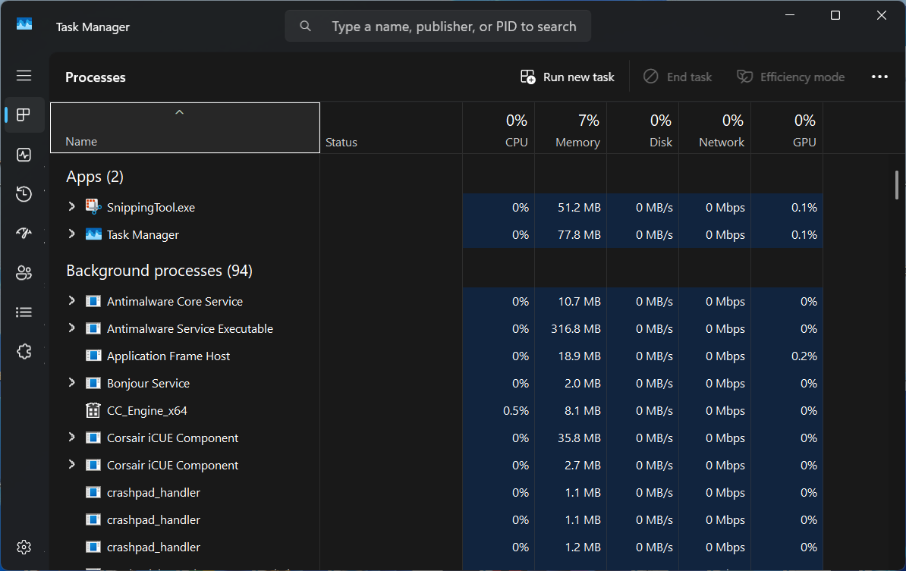
Task: Click the Task Manager row icon
Action: 93,234
